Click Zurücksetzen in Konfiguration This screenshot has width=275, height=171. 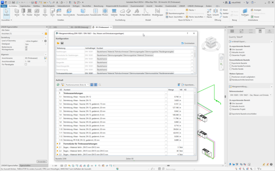(188, 43)
